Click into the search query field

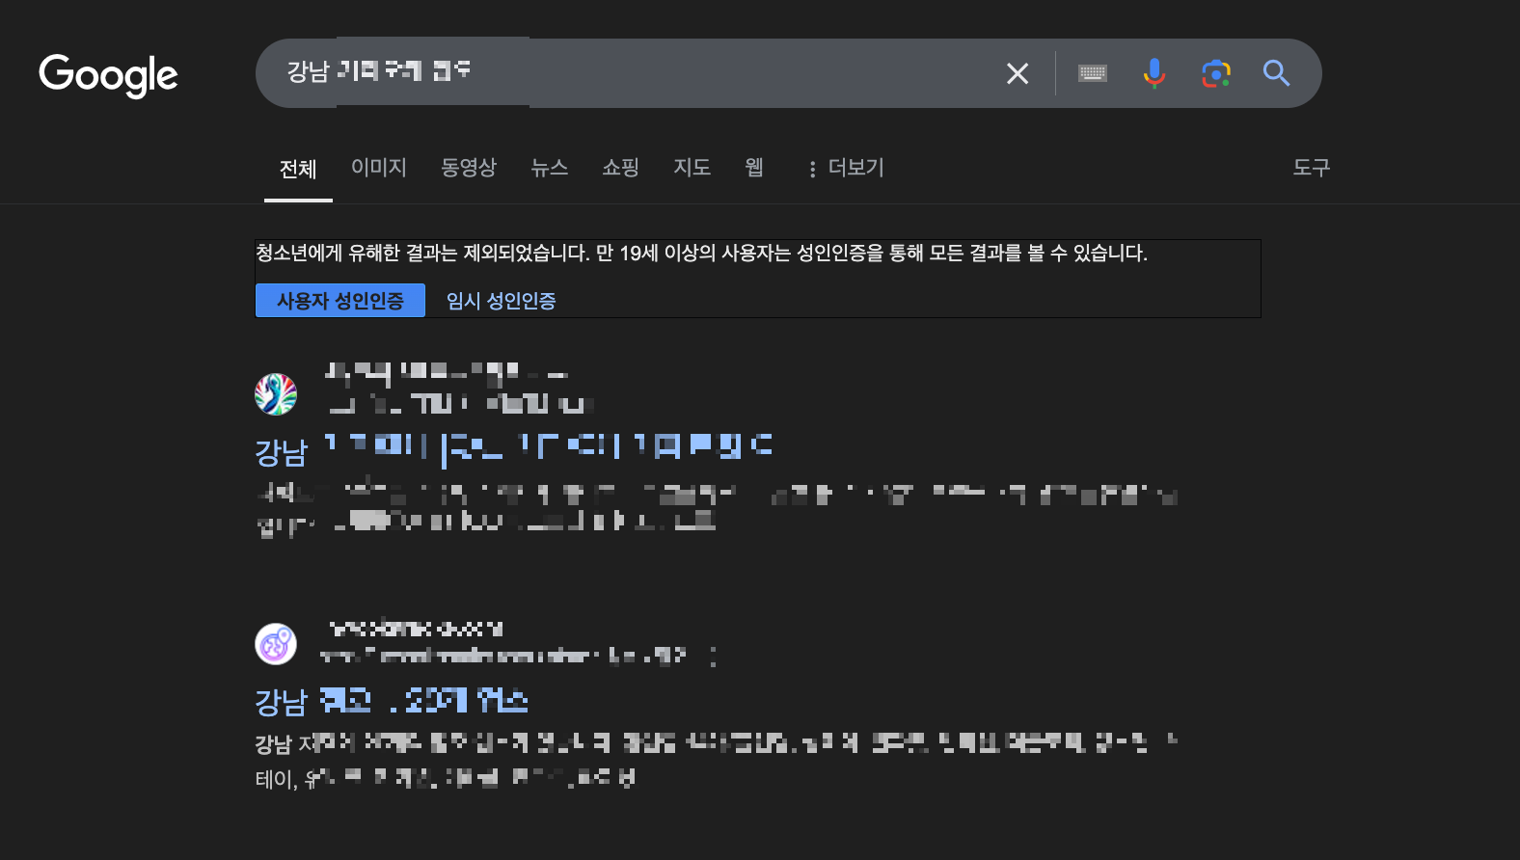pyautogui.click(x=637, y=72)
